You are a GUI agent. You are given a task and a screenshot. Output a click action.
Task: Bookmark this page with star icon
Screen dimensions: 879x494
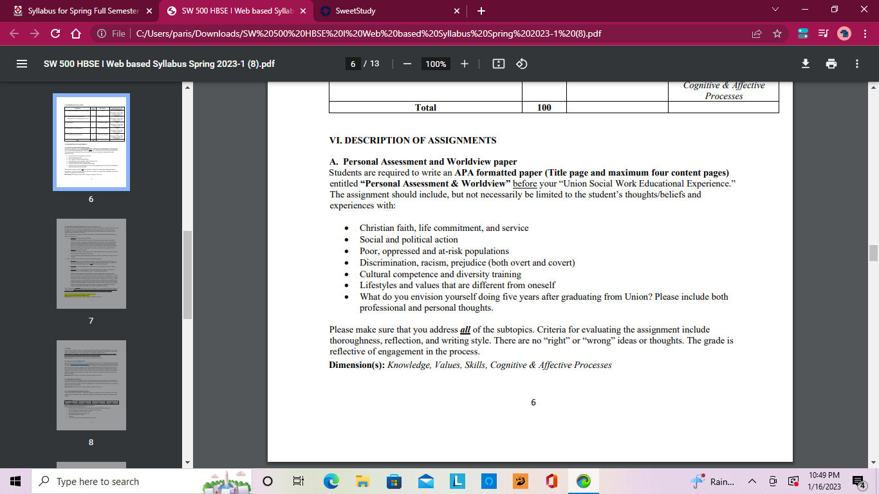click(777, 33)
